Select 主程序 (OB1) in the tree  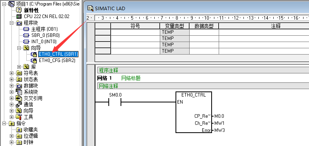point(44,29)
